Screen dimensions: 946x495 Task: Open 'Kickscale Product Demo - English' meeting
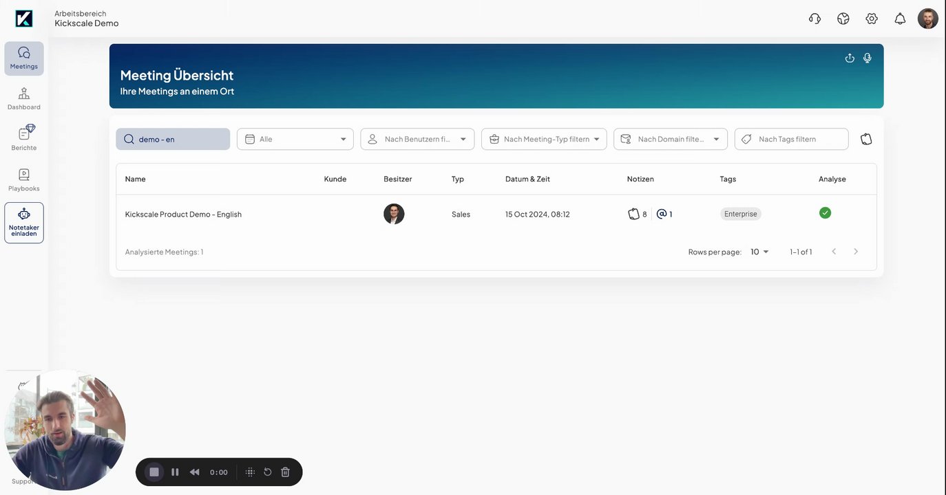183,214
